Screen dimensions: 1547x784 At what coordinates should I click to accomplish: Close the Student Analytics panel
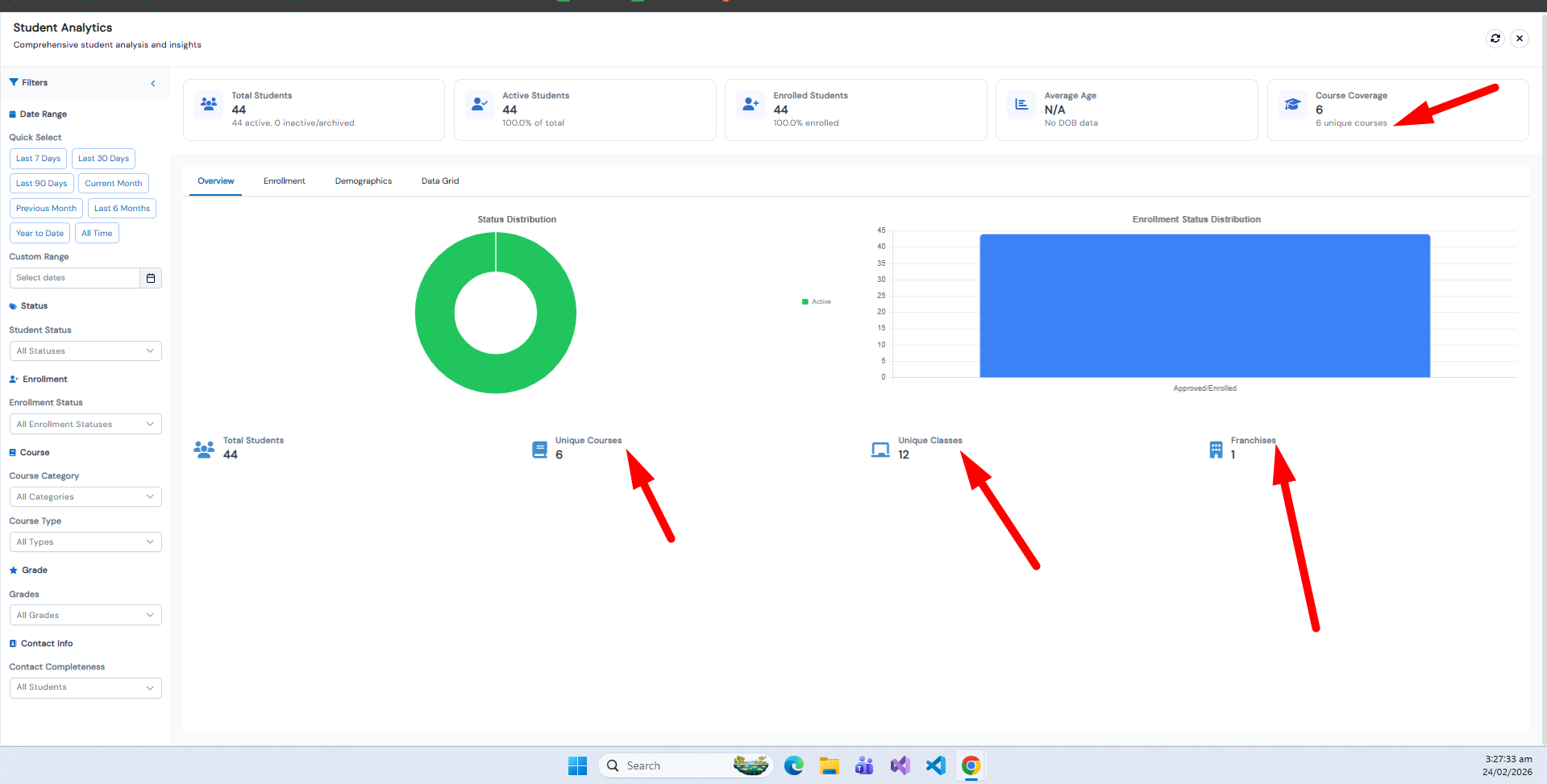click(1520, 38)
